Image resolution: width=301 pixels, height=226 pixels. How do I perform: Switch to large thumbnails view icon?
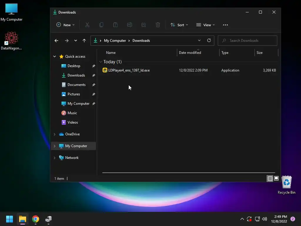[x=276, y=179]
